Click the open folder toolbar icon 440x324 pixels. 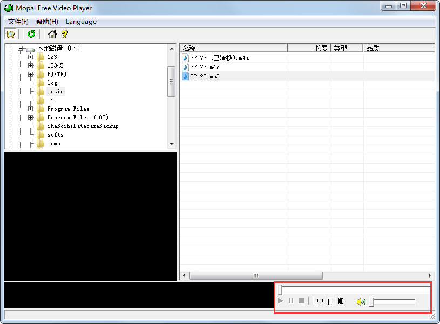(x=11, y=34)
